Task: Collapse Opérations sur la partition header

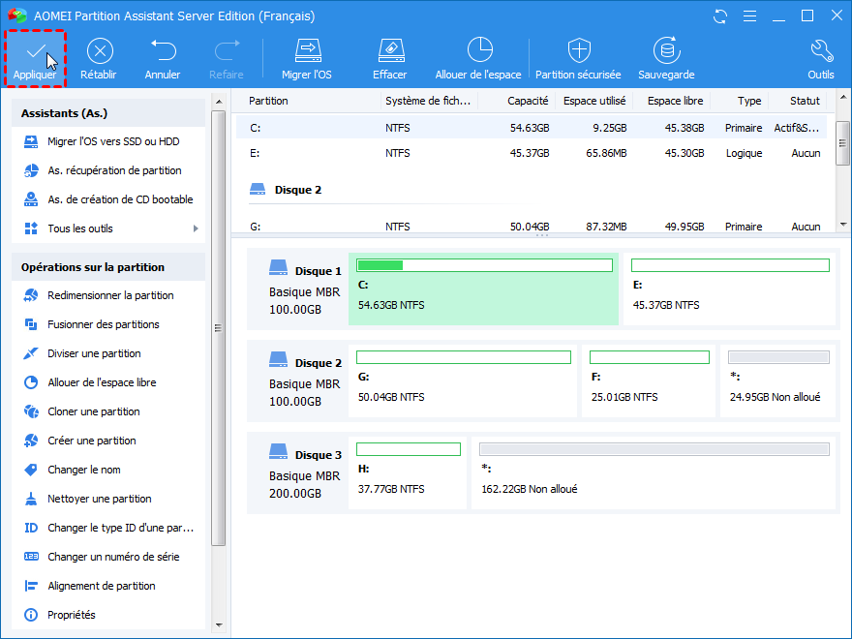Action: (107, 266)
